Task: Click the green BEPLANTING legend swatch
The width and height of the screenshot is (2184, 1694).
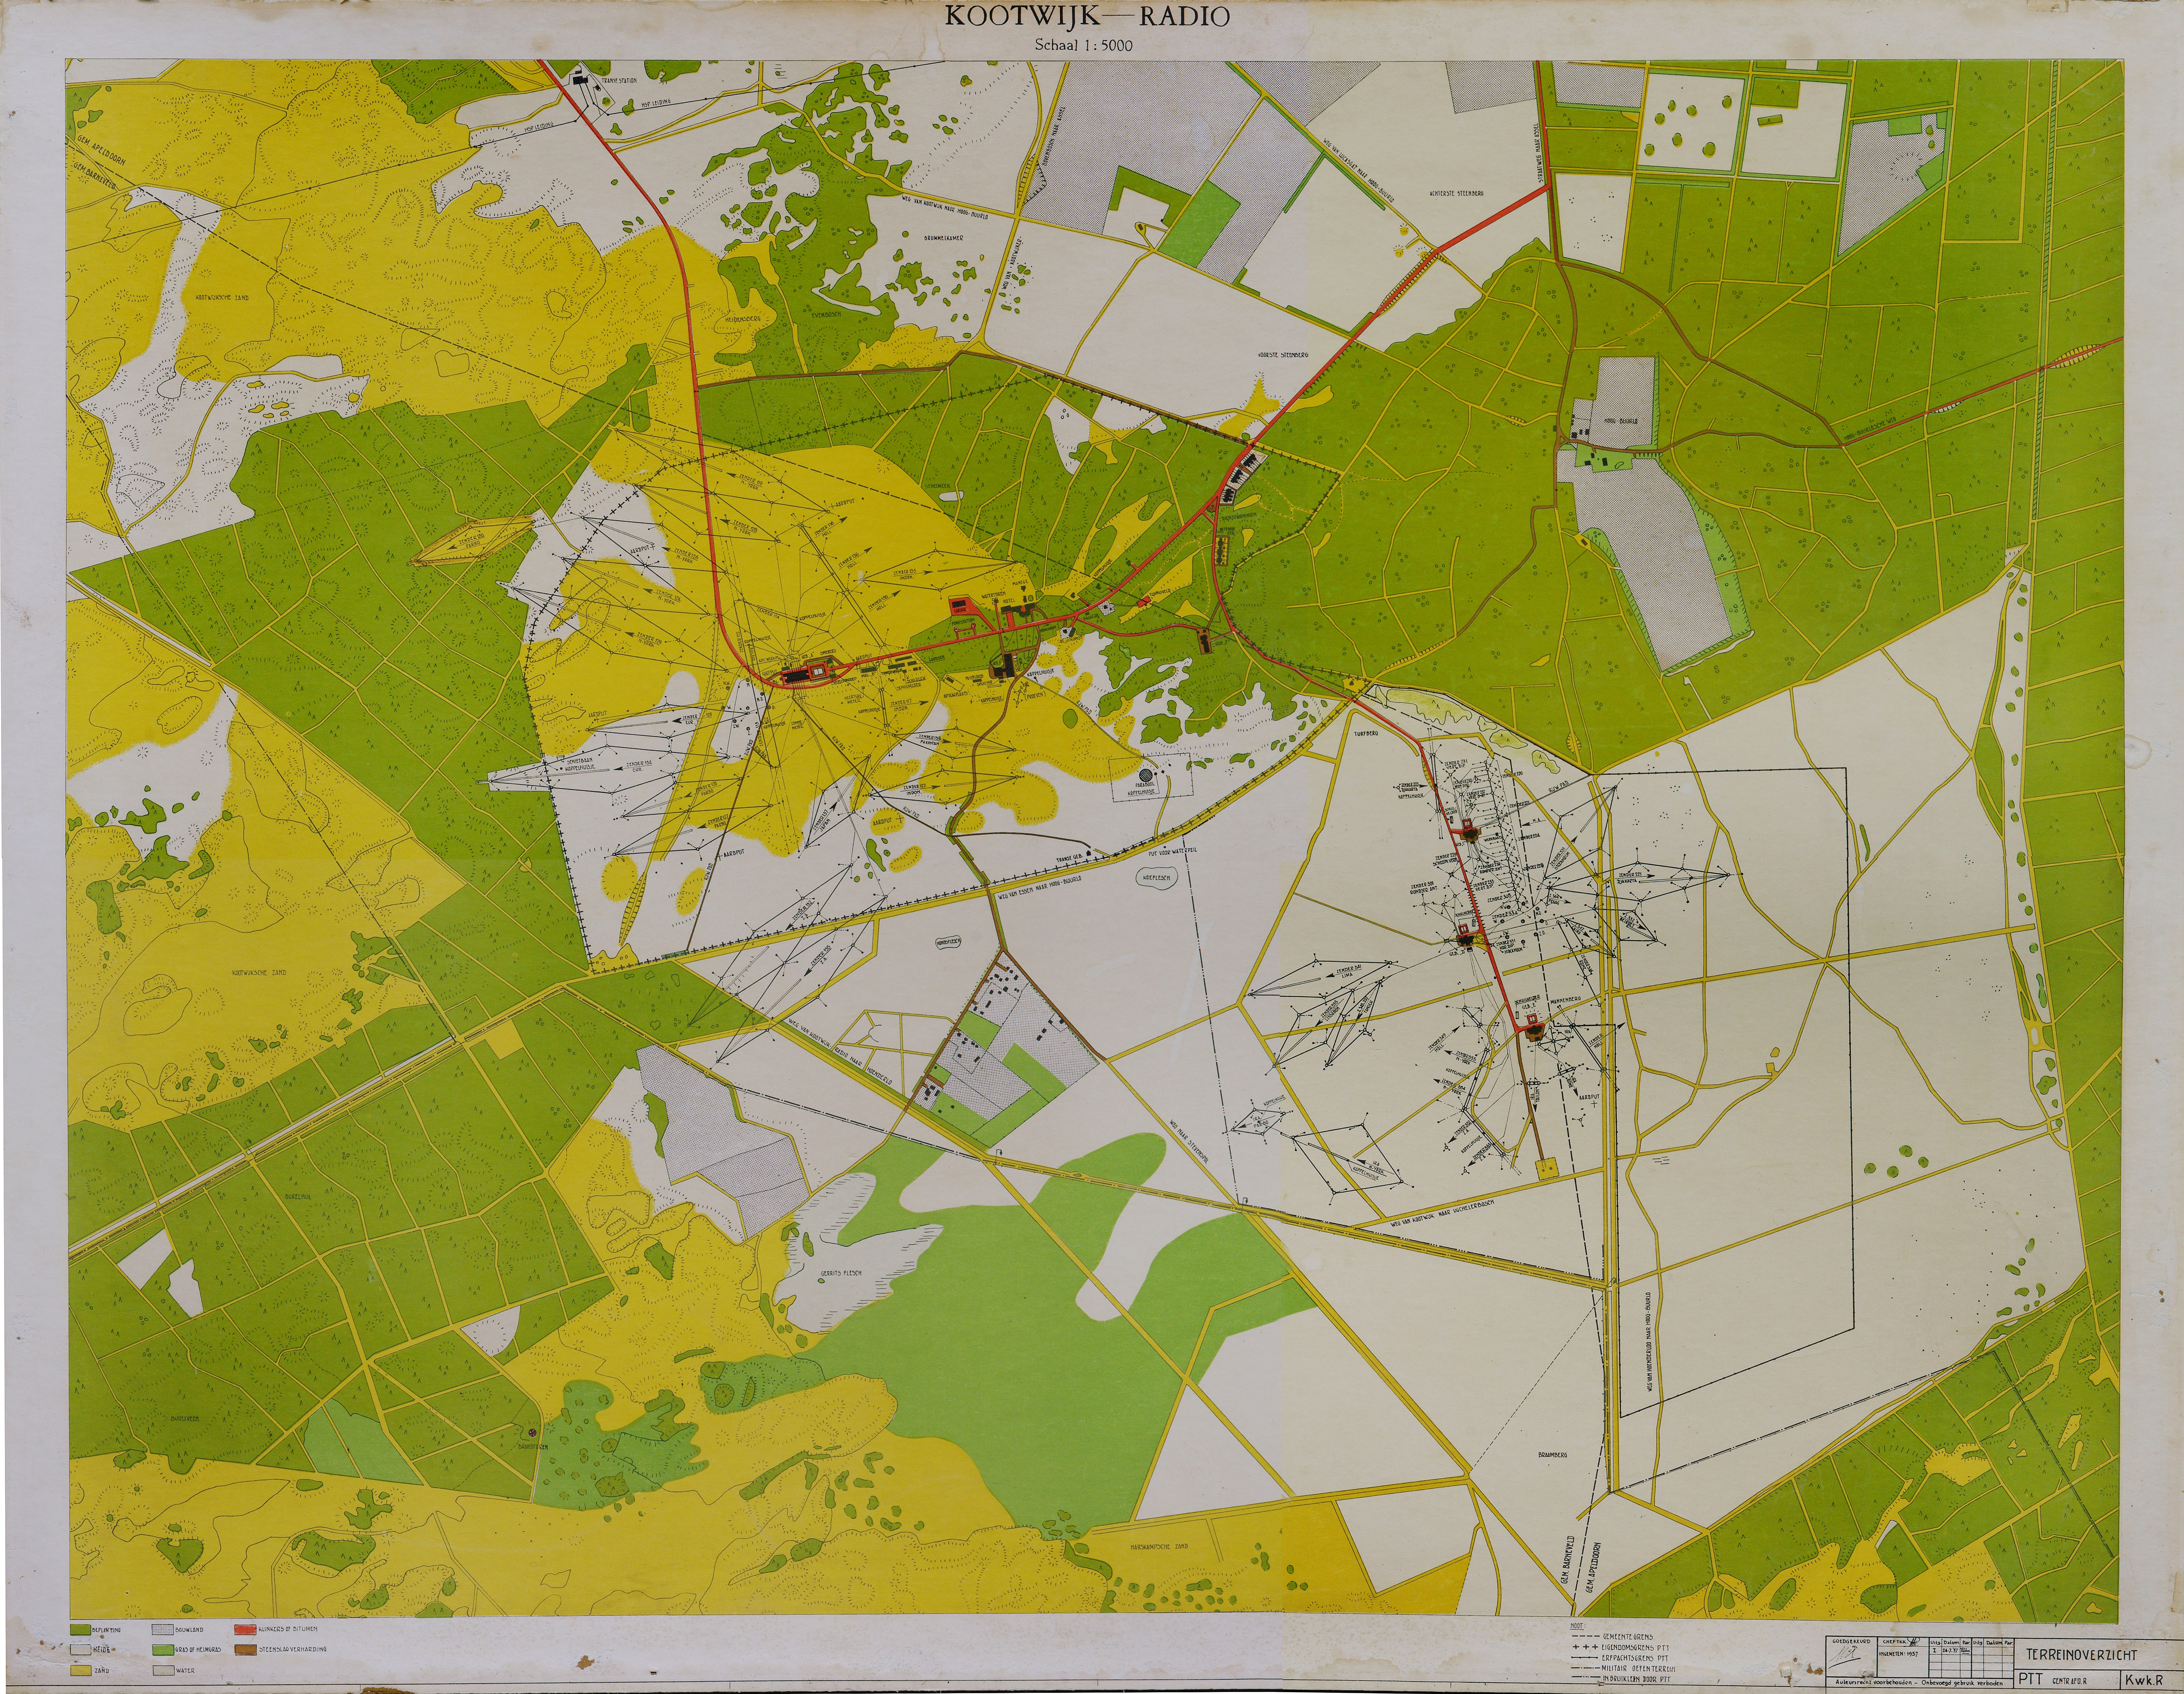Action: point(81,1630)
